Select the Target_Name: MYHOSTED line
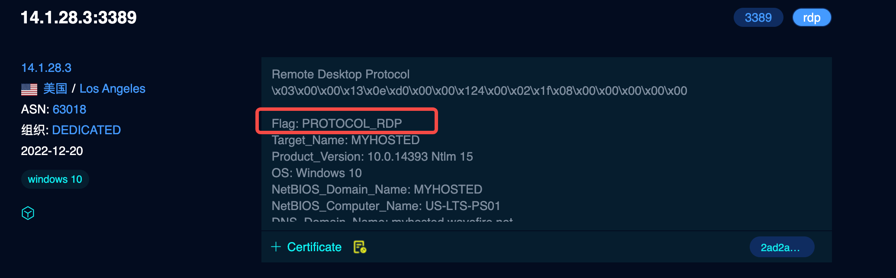 point(345,140)
